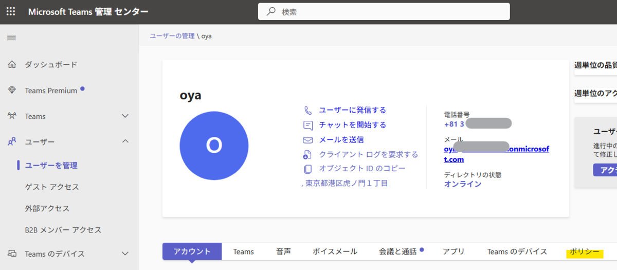Click the search magnifier icon

tap(270, 11)
